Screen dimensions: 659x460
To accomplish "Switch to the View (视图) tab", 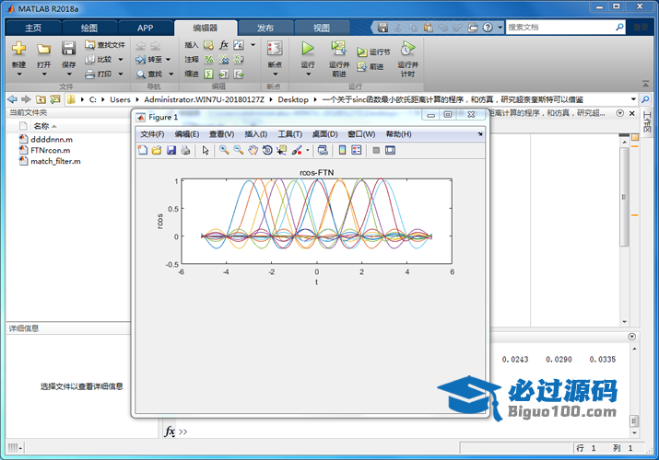I will [x=322, y=28].
